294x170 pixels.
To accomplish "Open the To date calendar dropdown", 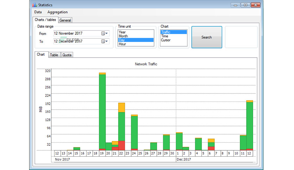I will (x=105, y=41).
